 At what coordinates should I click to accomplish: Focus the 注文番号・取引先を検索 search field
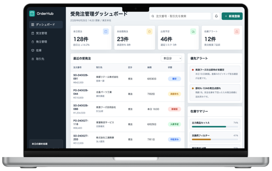click(180, 16)
